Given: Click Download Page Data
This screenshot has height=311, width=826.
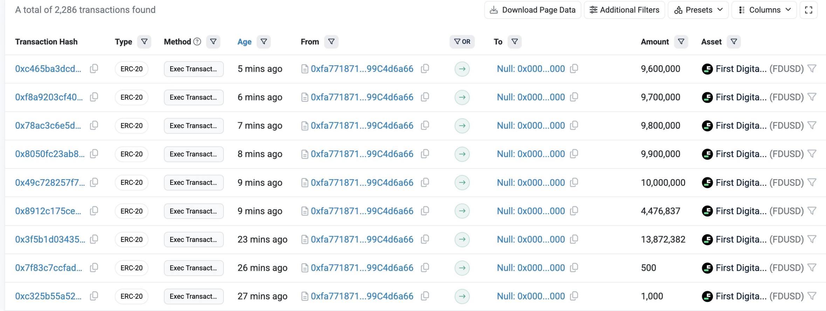Looking at the screenshot, I should tap(532, 10).
